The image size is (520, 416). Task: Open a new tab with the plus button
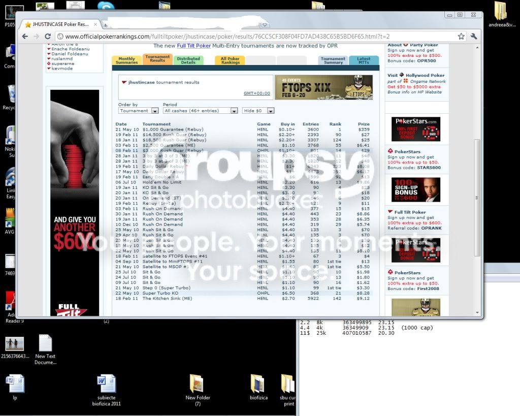[x=265, y=24]
